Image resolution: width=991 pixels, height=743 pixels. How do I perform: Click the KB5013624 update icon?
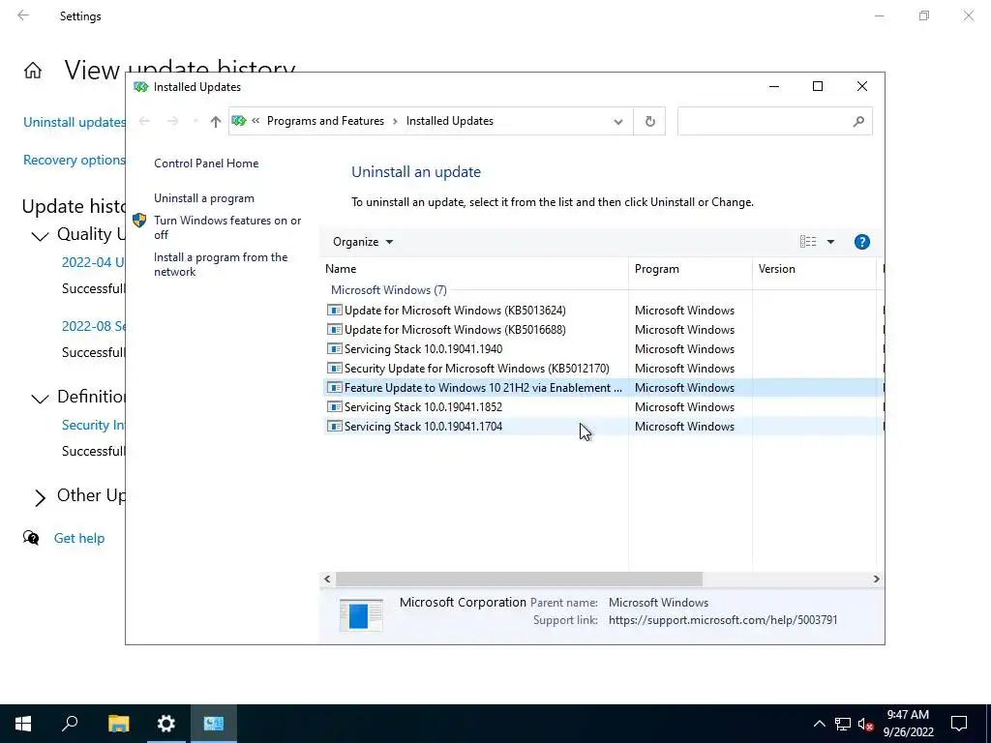tap(334, 311)
